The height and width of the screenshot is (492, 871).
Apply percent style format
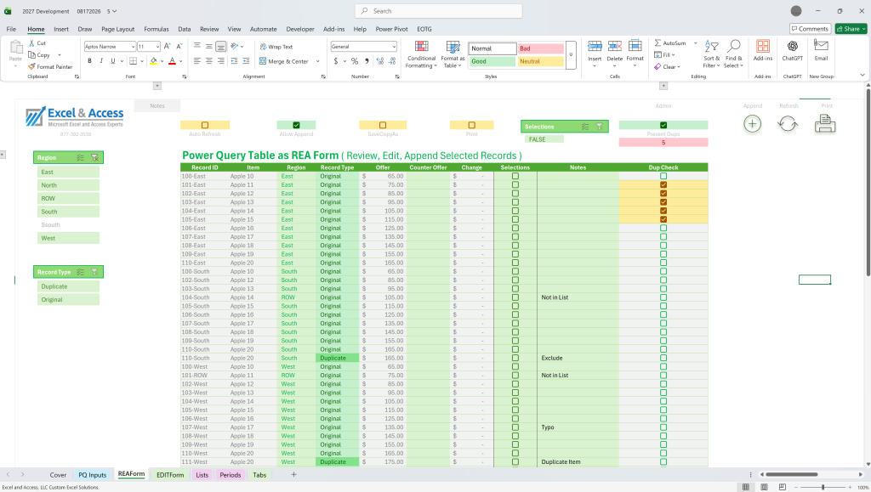(x=355, y=61)
